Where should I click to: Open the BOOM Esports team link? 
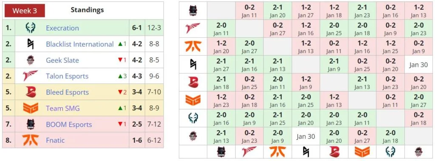pyautogui.click(x=69, y=124)
